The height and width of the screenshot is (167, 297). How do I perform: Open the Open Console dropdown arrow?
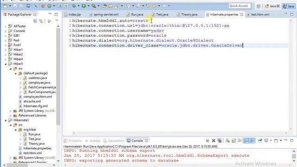coord(281,141)
